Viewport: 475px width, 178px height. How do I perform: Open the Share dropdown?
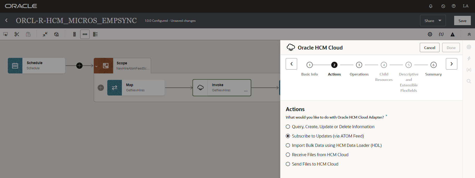pos(433,20)
